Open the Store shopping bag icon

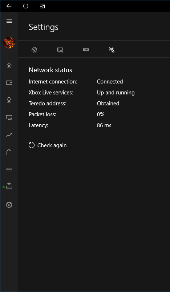point(9,152)
